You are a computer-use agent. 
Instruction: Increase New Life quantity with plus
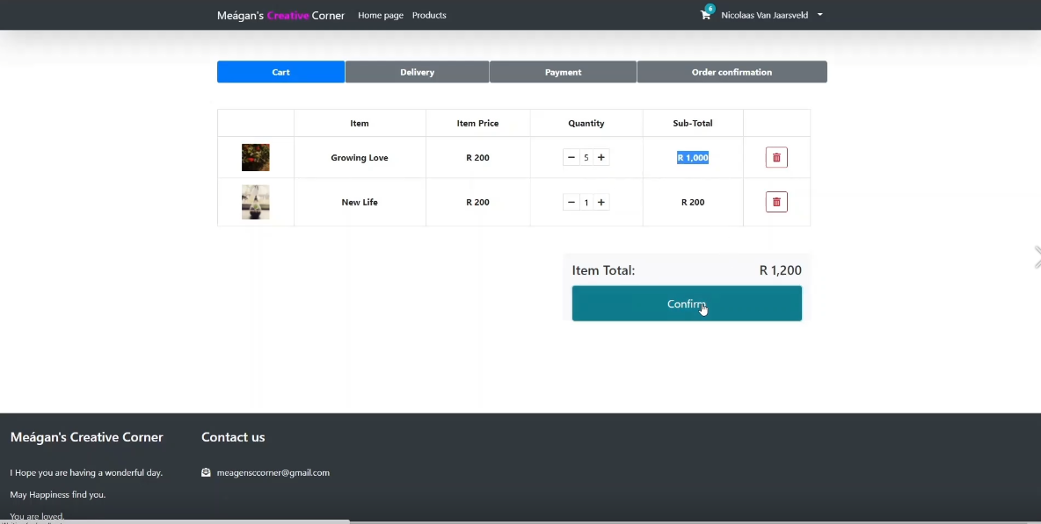(x=601, y=202)
